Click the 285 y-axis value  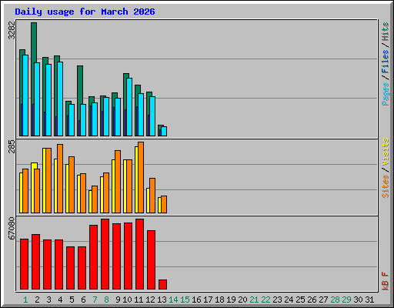12,146
